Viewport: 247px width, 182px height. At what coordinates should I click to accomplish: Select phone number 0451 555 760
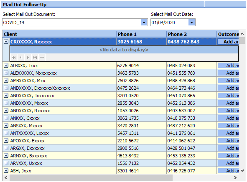click(x=181, y=73)
